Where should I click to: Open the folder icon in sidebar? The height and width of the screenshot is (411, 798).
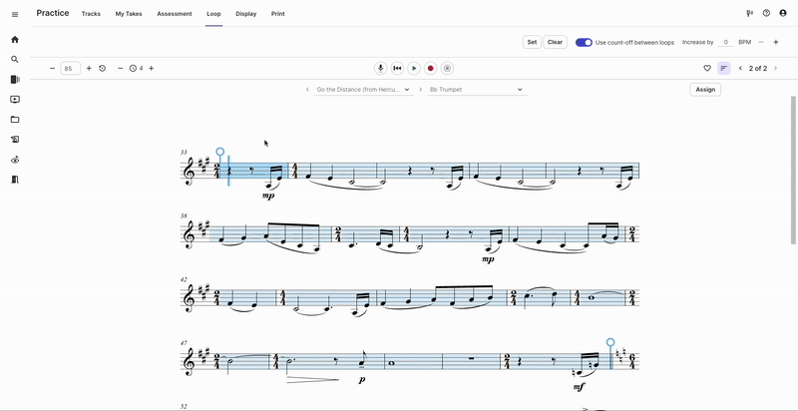tap(15, 120)
